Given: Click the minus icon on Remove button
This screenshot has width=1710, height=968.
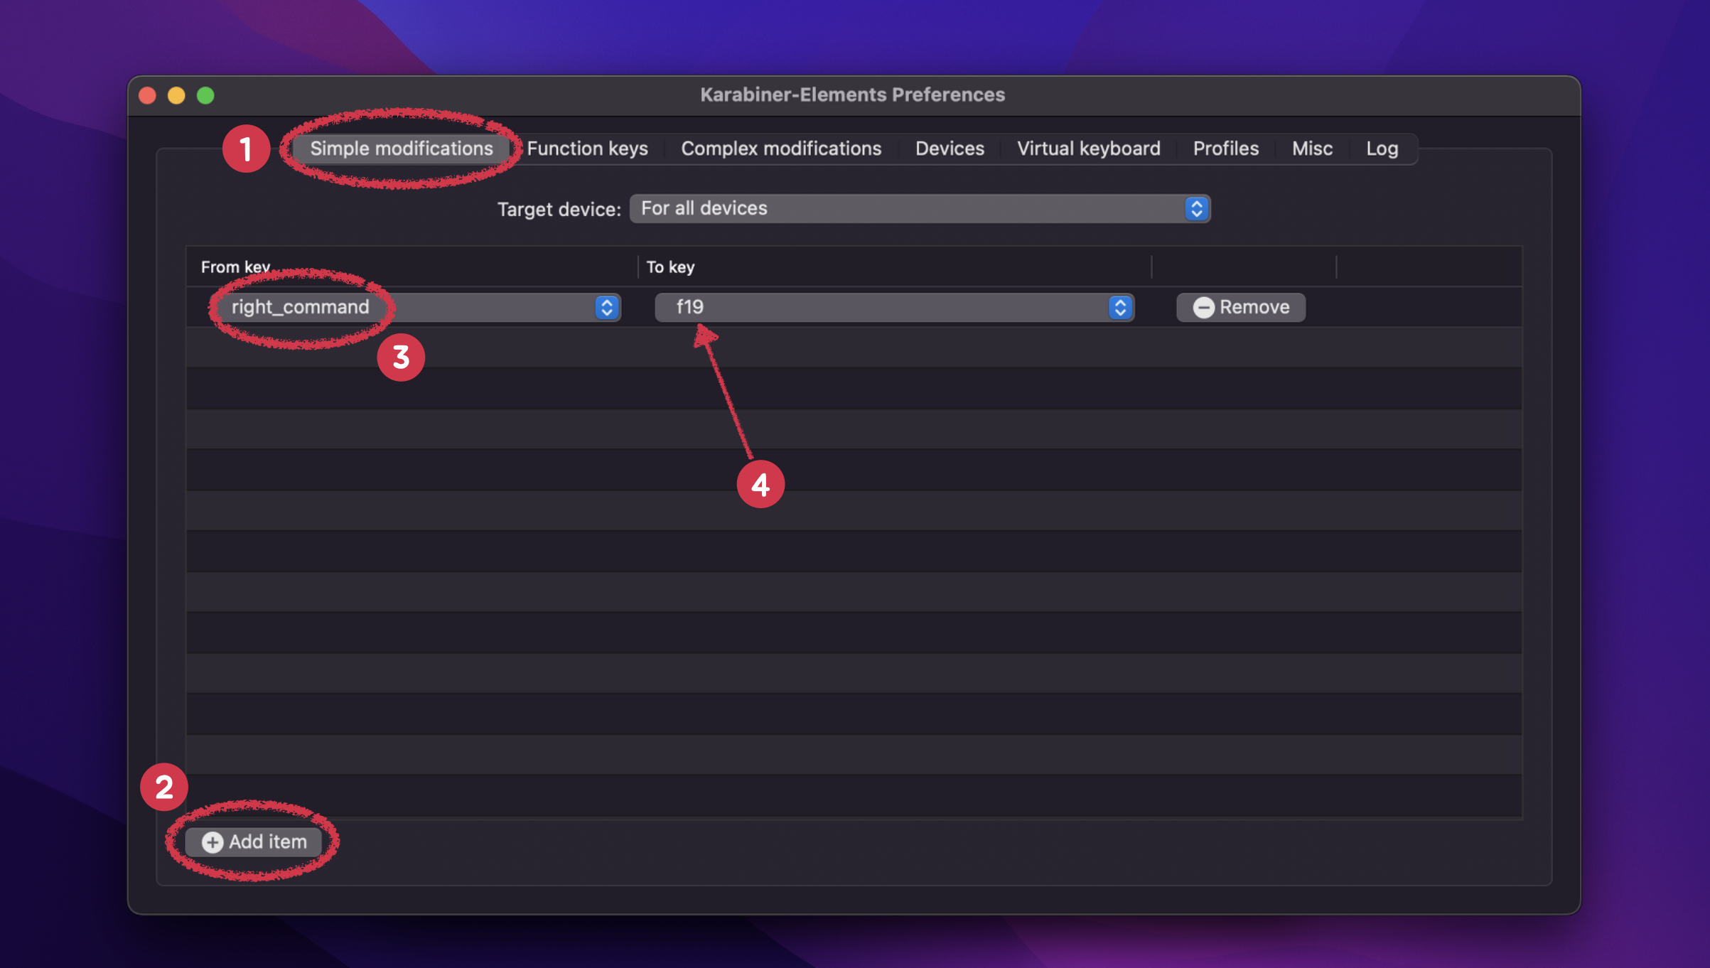Looking at the screenshot, I should [x=1203, y=307].
